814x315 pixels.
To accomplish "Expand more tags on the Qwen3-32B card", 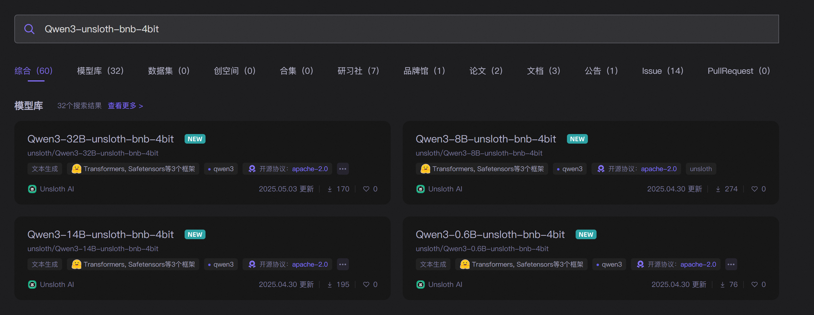I will pos(343,169).
